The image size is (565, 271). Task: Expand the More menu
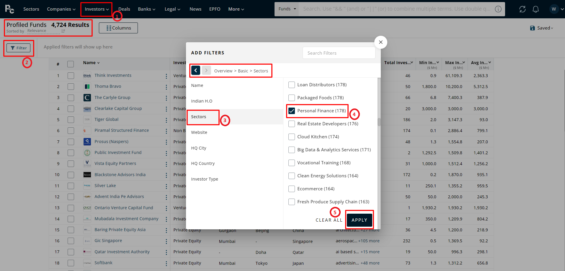pos(236,9)
